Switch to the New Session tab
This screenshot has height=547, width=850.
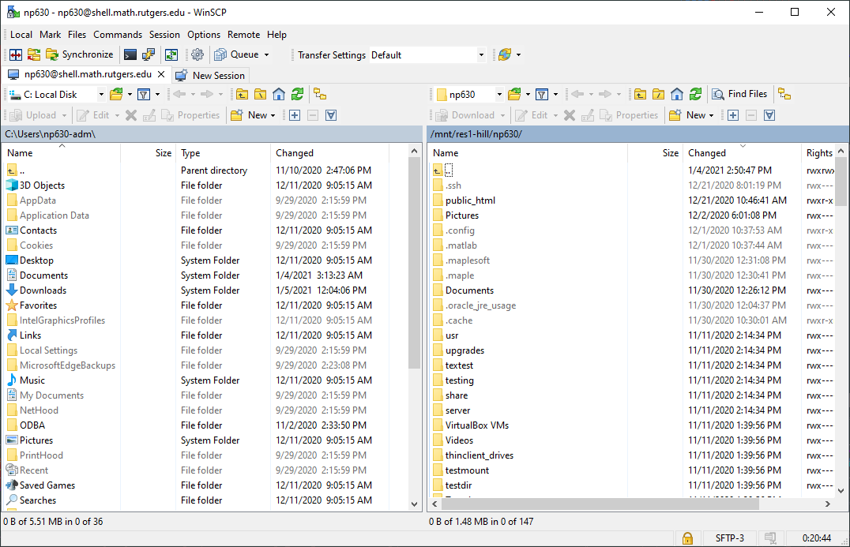pyautogui.click(x=210, y=75)
